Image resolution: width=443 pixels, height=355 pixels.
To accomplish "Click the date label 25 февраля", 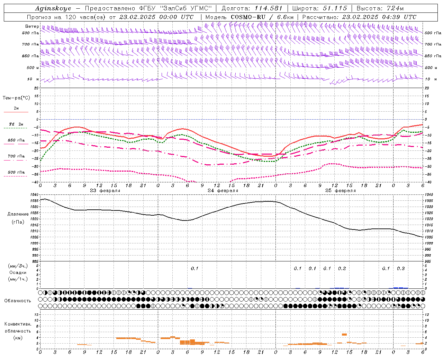I will 341,191.
